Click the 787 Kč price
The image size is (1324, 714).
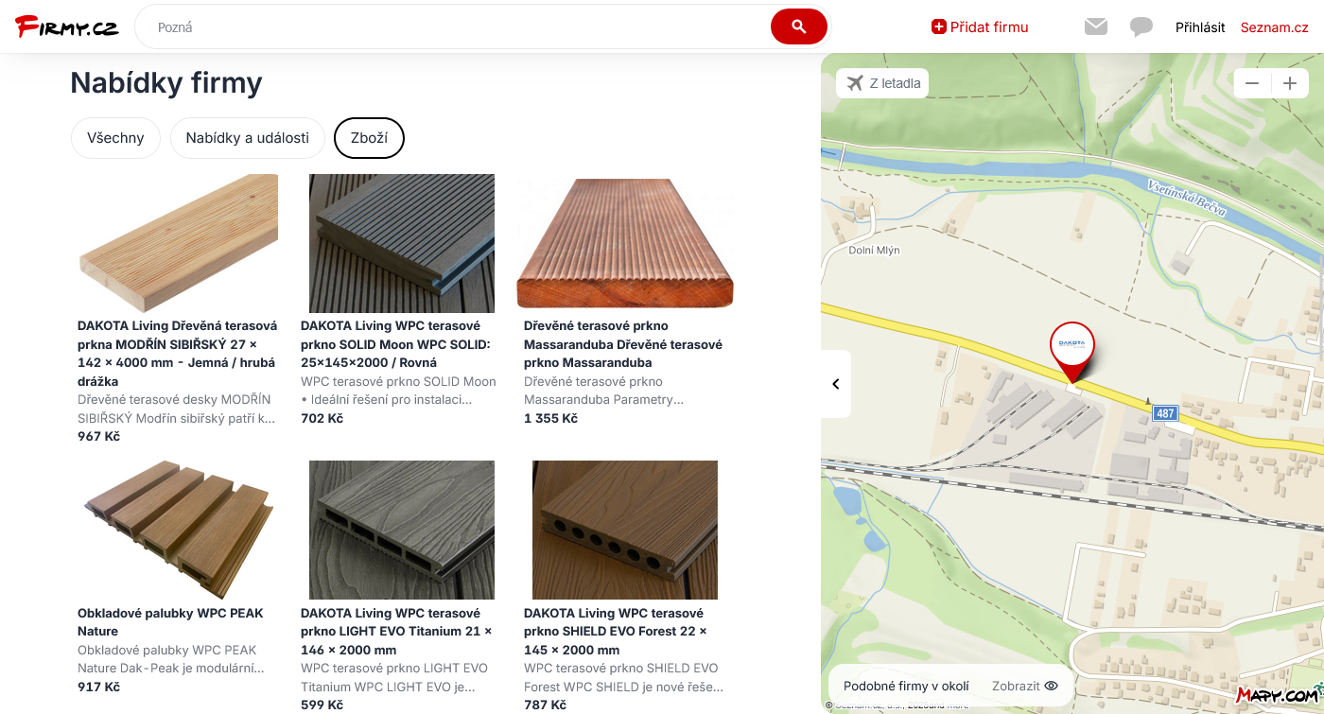tap(545, 705)
